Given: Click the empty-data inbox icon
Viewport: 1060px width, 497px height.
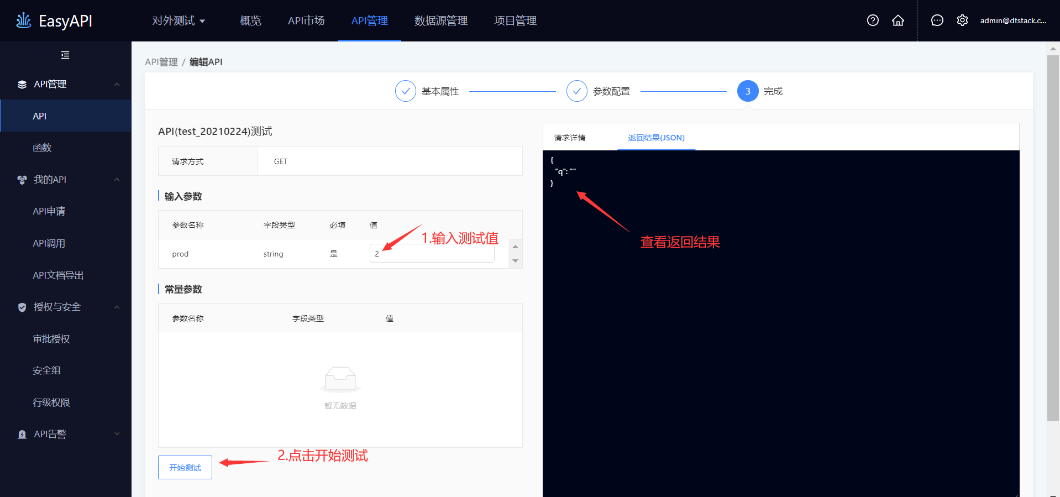Looking at the screenshot, I should click(340, 379).
